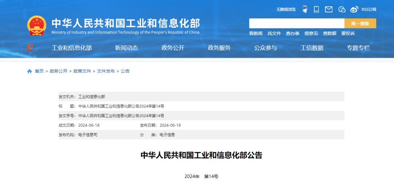This screenshot has height=193, width=394.
Task: Open the 工信数据 navigation item
Action: point(312,48)
